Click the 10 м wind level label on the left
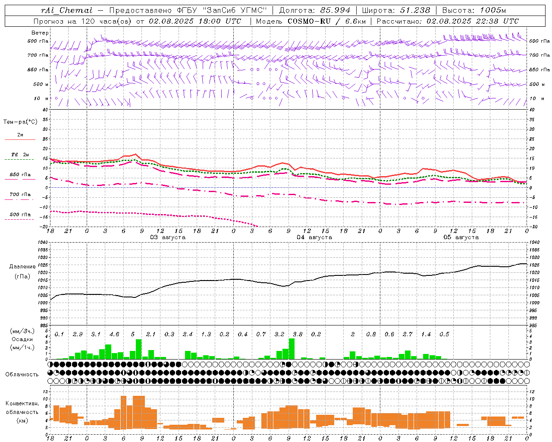 [41, 98]
